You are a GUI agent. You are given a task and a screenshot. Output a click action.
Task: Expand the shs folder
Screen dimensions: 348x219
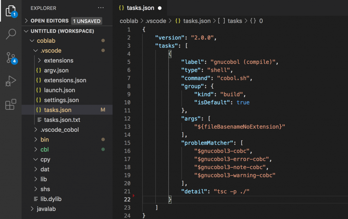click(x=36, y=189)
